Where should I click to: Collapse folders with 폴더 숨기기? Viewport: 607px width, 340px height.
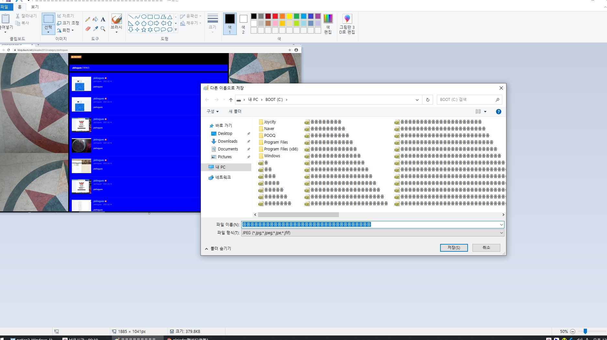tap(218, 248)
